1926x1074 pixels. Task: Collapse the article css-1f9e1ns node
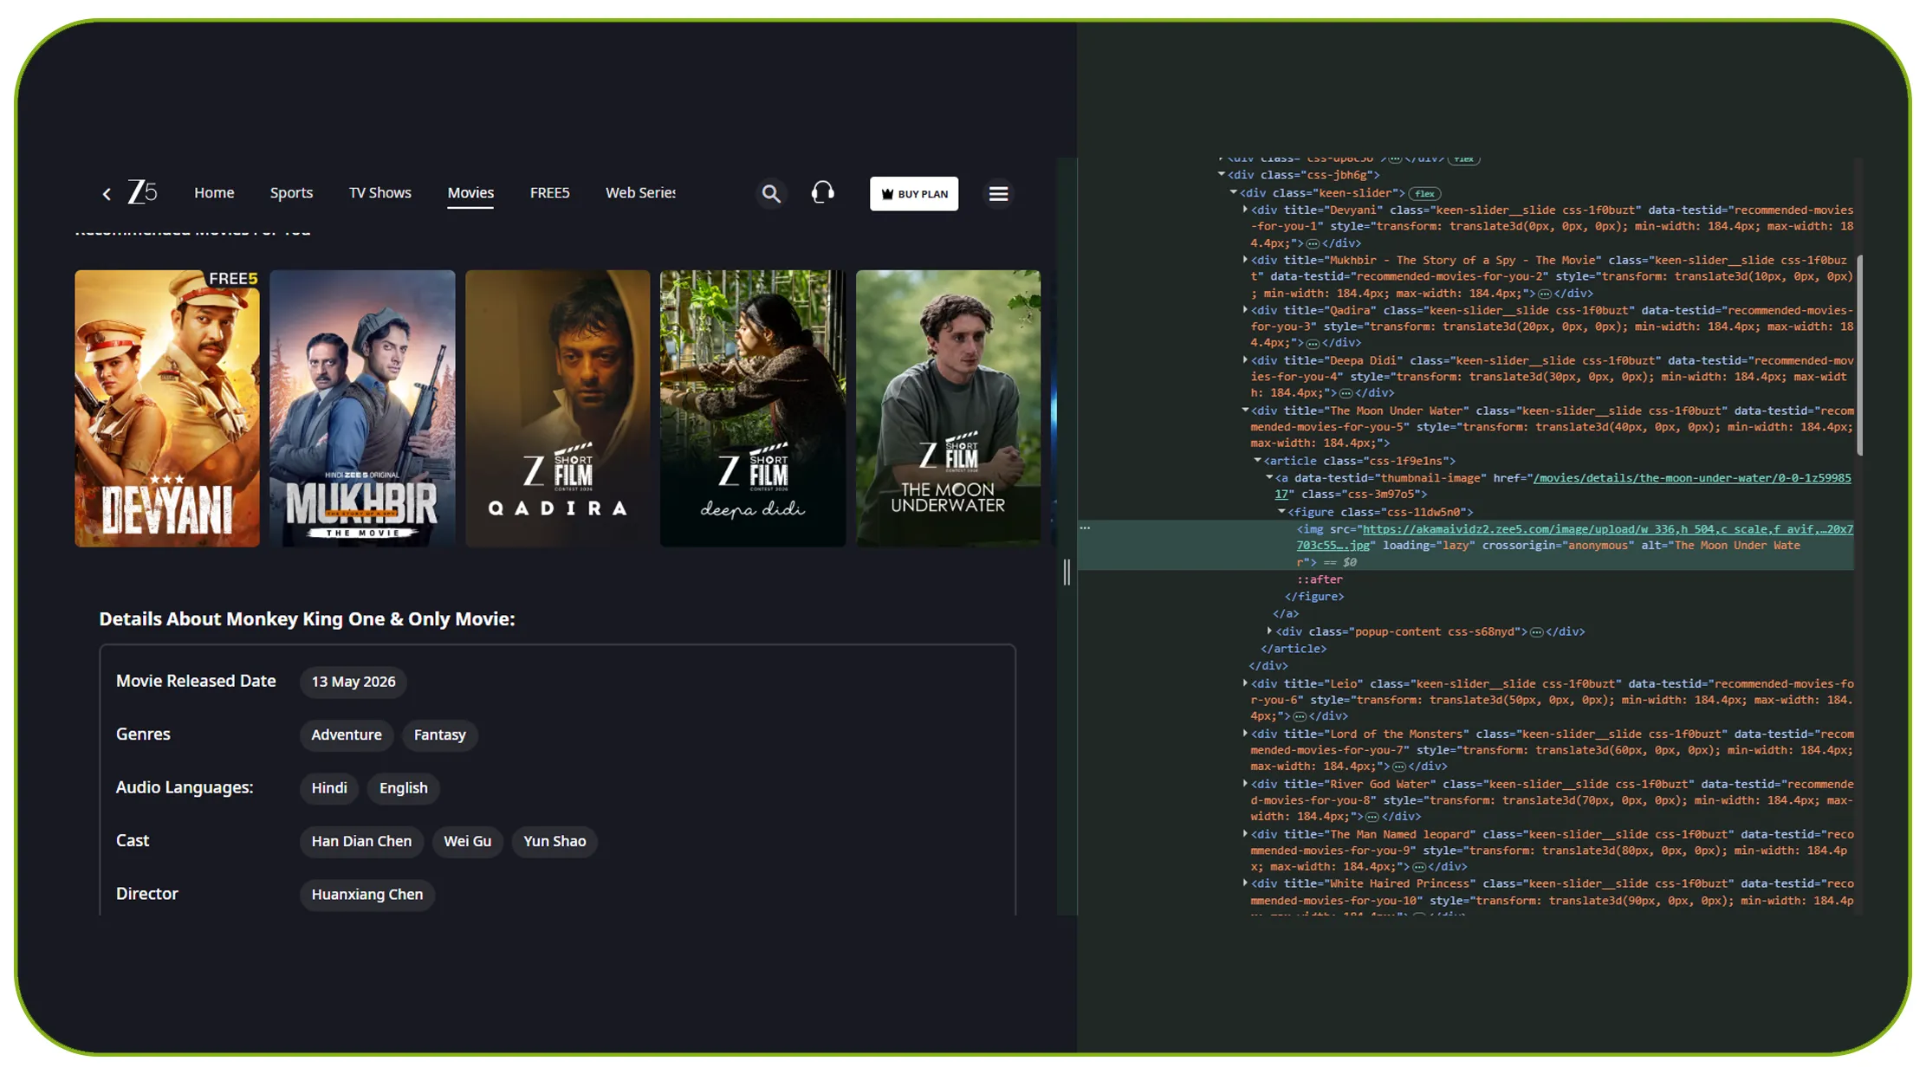(x=1257, y=460)
